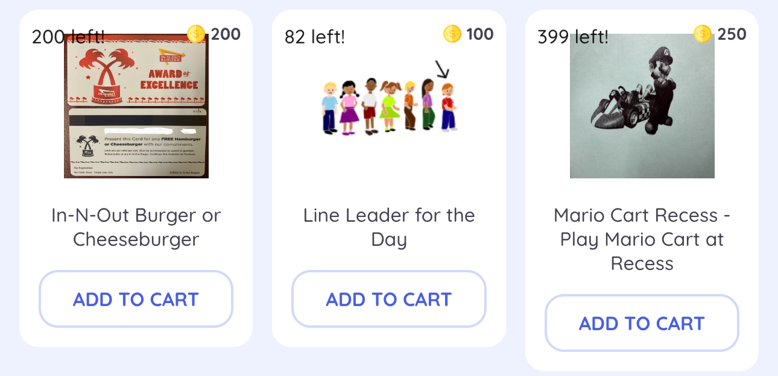Select the "Mario Cart Recess" title text
Image resolution: width=778 pixels, height=376 pixels.
[642, 239]
